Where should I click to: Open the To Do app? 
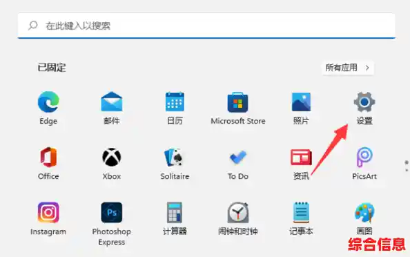click(238, 158)
